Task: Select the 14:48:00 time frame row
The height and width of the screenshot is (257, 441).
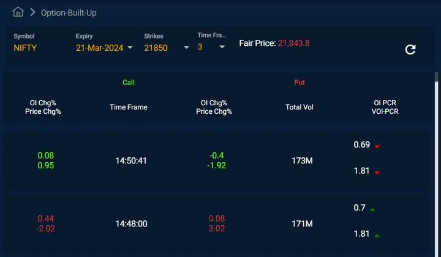Action: pyautogui.click(x=217, y=224)
